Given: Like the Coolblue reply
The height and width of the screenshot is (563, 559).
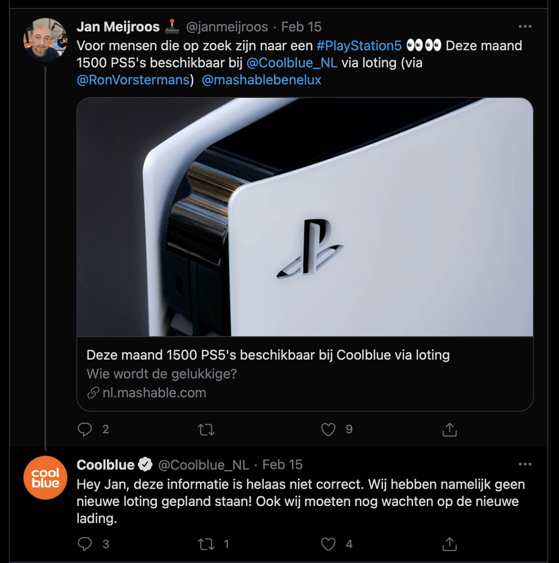Looking at the screenshot, I should (x=328, y=544).
